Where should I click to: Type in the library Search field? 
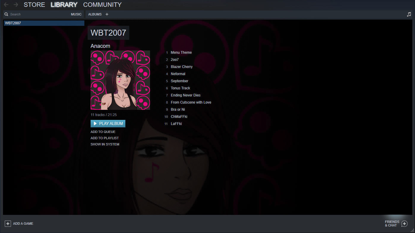pos(39,14)
